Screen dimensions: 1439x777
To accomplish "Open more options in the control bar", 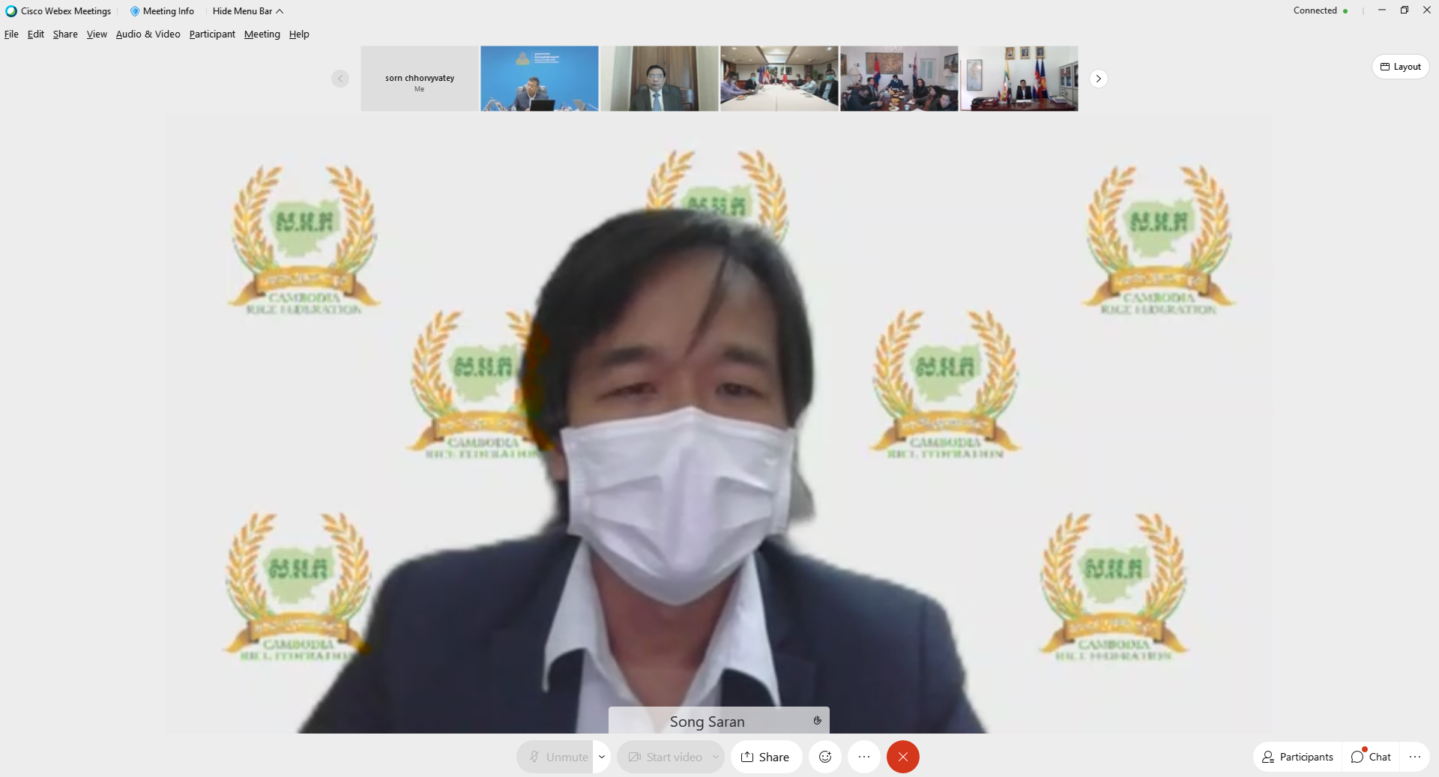I will pos(864,757).
